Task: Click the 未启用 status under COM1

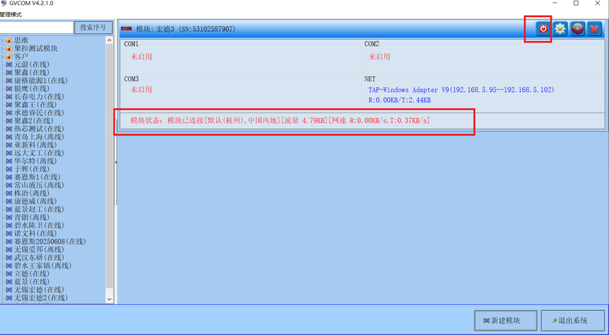Action: click(x=141, y=57)
